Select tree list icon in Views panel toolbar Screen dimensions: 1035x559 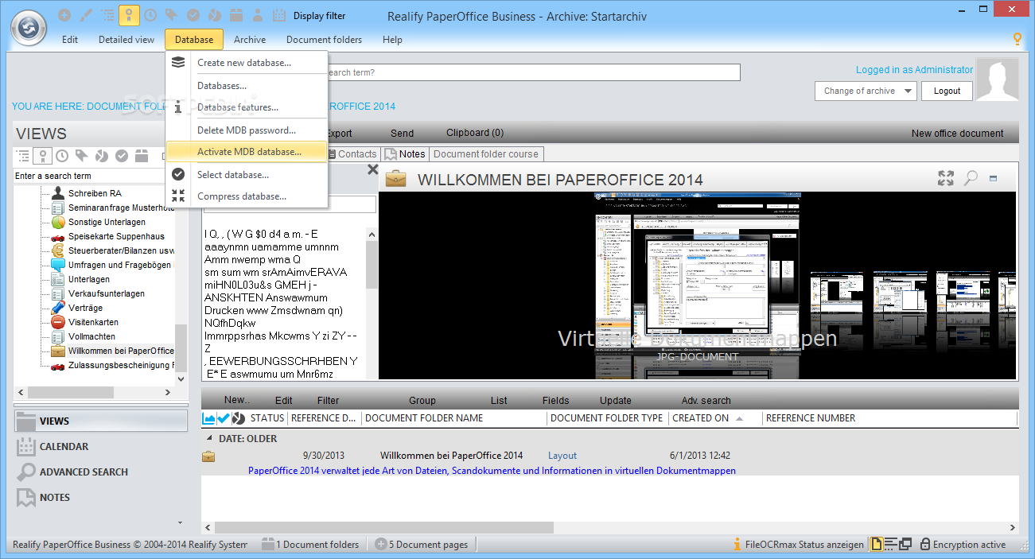(23, 156)
